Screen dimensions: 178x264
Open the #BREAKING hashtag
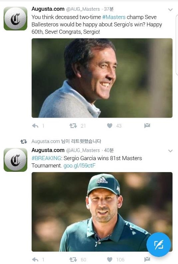[46, 158]
